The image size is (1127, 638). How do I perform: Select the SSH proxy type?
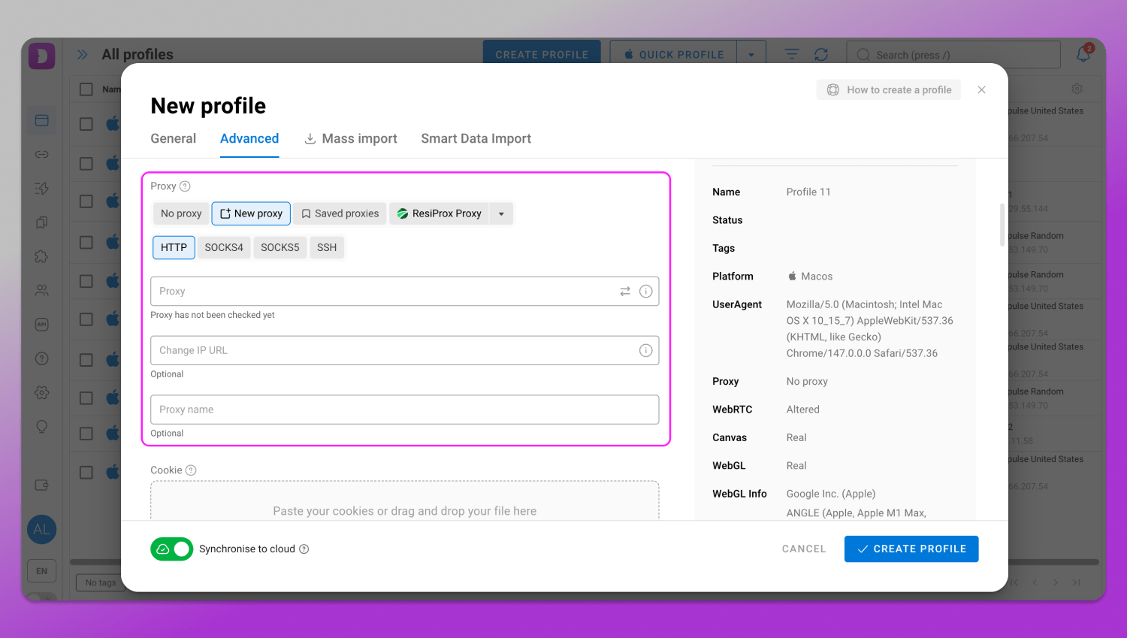click(x=327, y=247)
